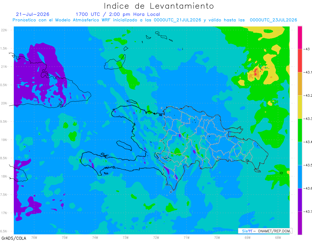Click the red legend color block
The height and width of the screenshot is (241, 312).
click(300, 61)
